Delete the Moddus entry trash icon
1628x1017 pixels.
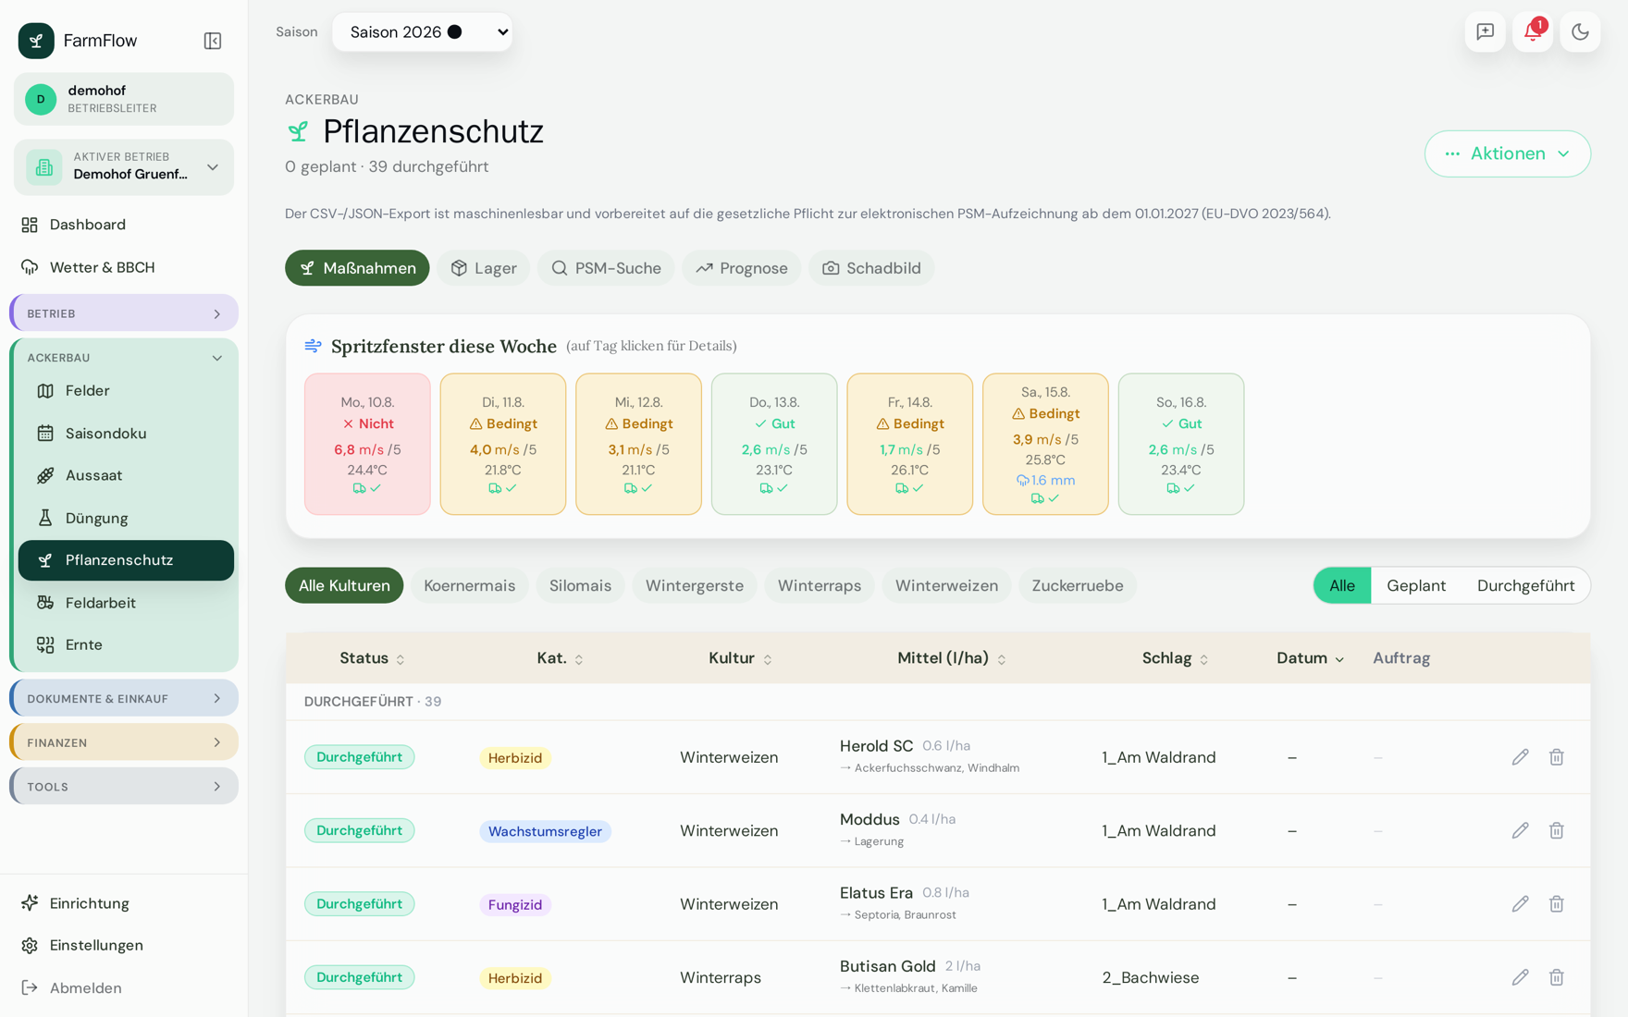point(1557,830)
